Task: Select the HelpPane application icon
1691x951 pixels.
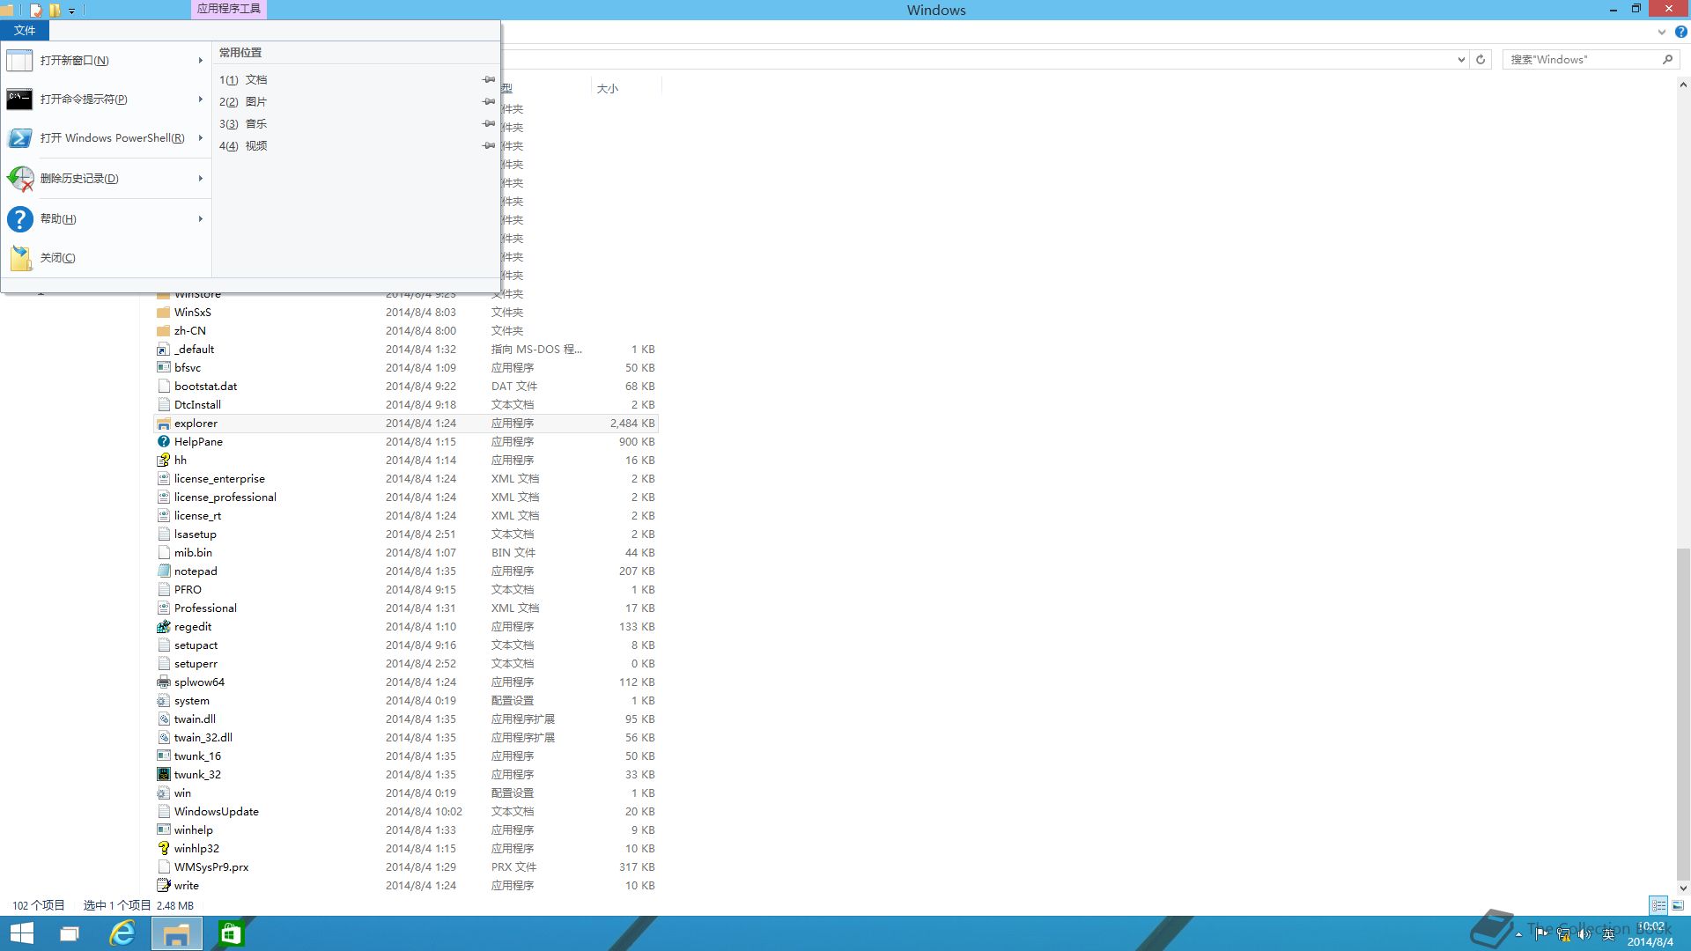Action: 164,442
